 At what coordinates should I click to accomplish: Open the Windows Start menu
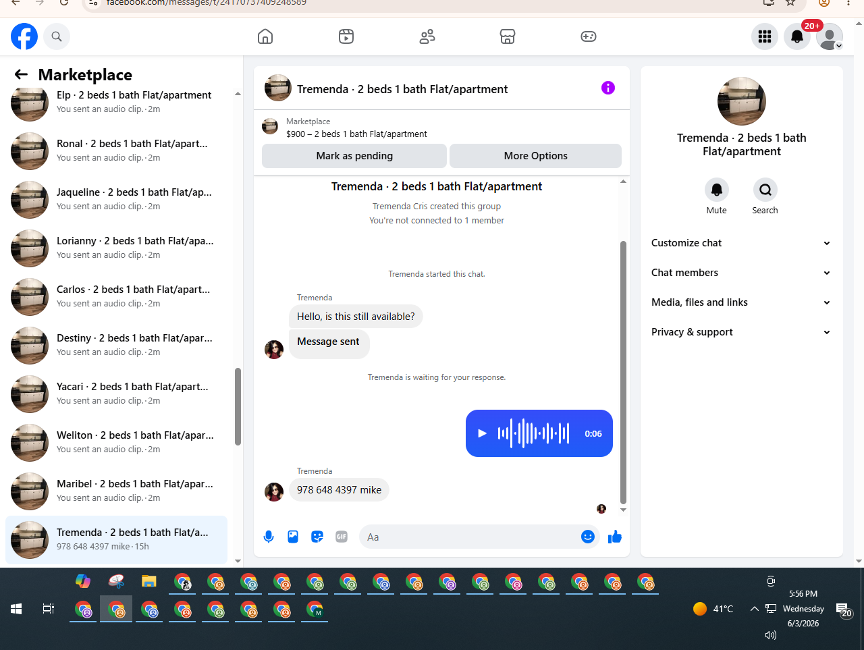(x=16, y=609)
